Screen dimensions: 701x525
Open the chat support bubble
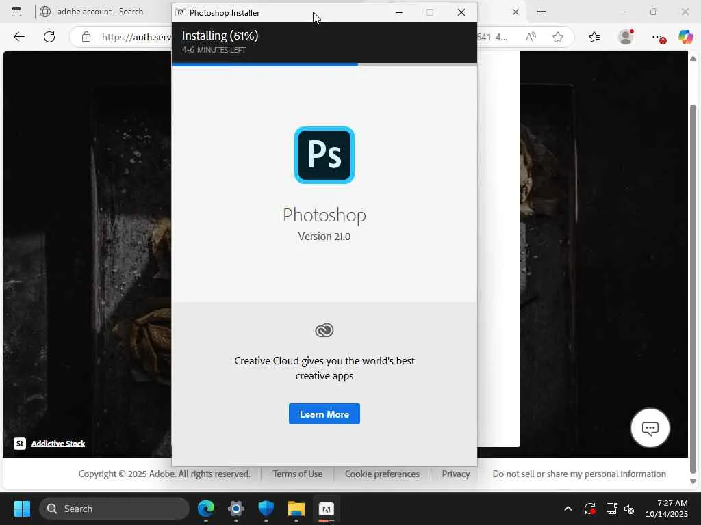(650, 428)
